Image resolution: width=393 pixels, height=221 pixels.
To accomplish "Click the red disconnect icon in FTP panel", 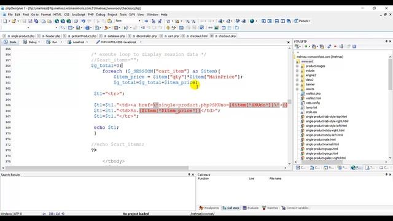I will (x=335, y=47).
